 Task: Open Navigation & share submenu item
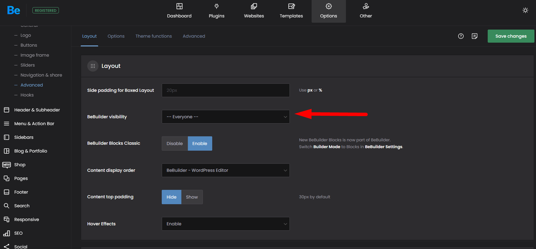[41, 75]
